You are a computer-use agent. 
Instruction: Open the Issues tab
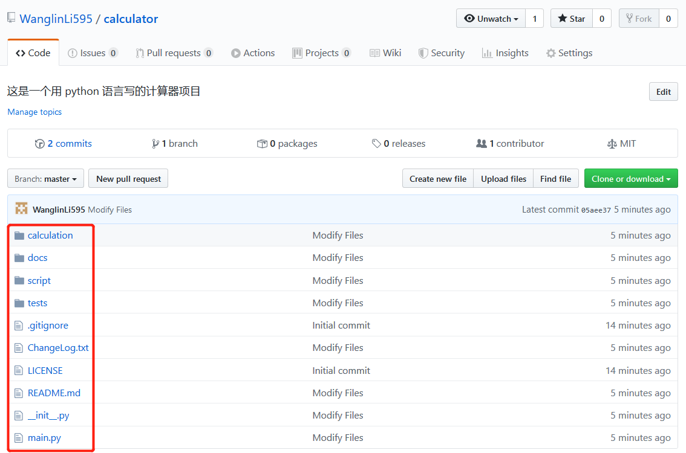[x=93, y=53]
